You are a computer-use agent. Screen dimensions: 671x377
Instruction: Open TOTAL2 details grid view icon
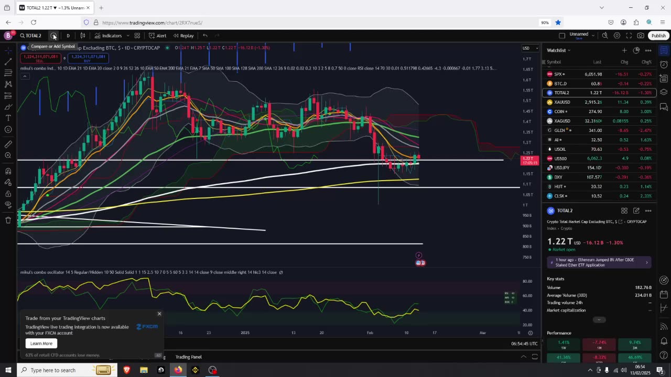[624, 210]
